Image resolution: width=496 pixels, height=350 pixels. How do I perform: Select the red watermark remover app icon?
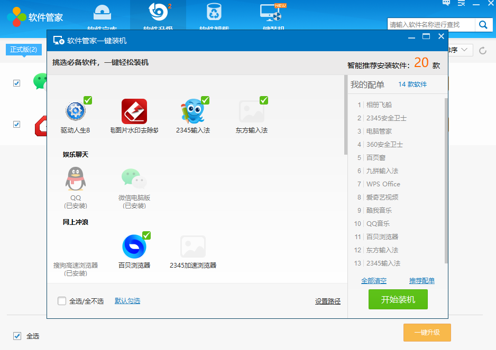tap(134, 111)
